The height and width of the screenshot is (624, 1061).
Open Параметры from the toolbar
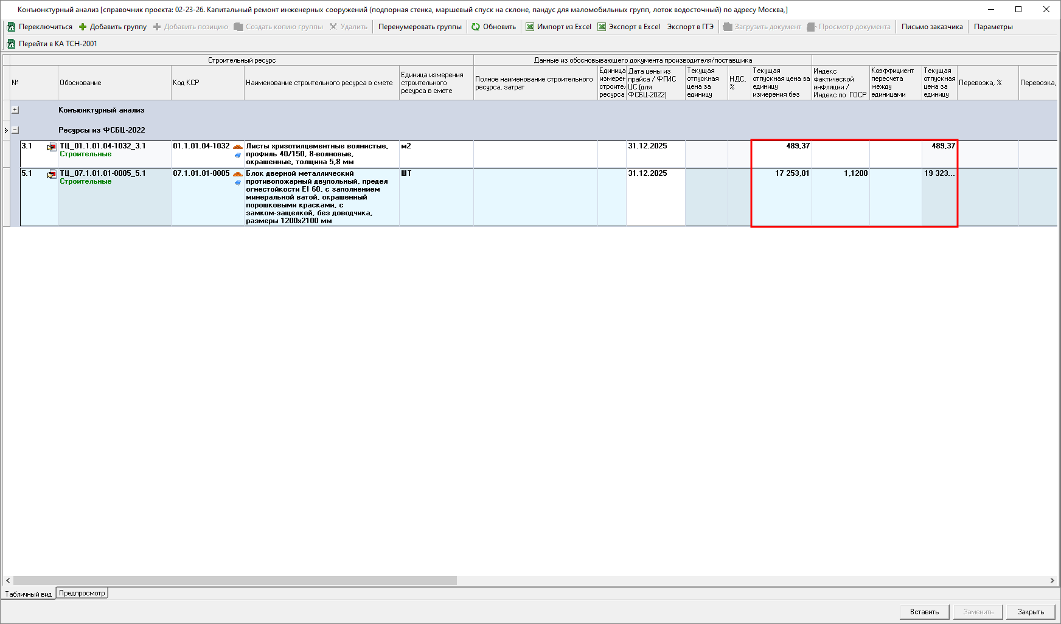(x=993, y=27)
